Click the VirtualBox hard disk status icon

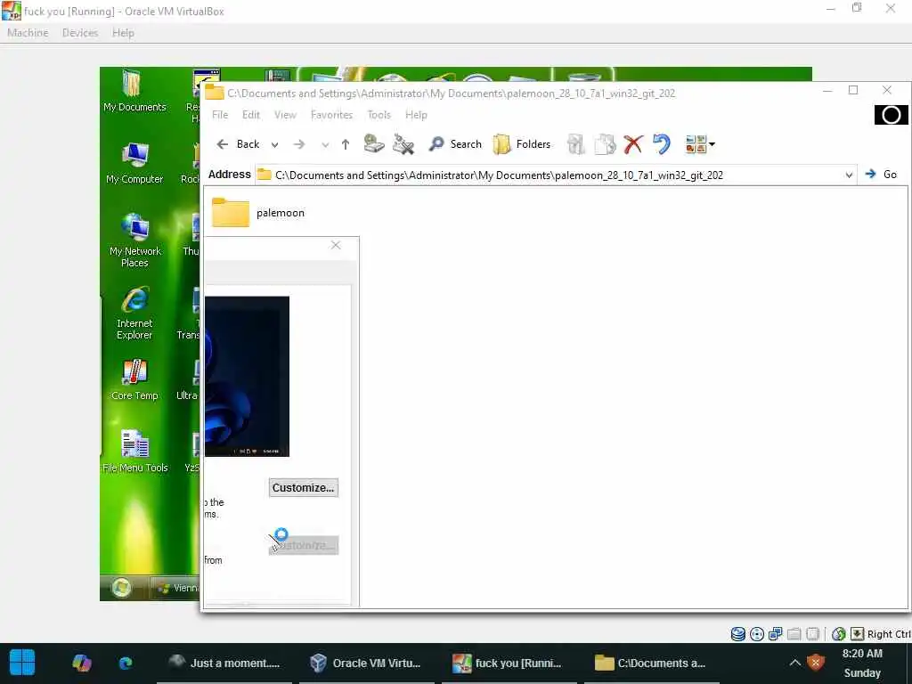738,634
